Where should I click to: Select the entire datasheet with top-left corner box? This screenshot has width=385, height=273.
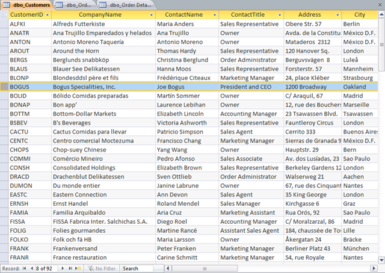(x=4, y=14)
